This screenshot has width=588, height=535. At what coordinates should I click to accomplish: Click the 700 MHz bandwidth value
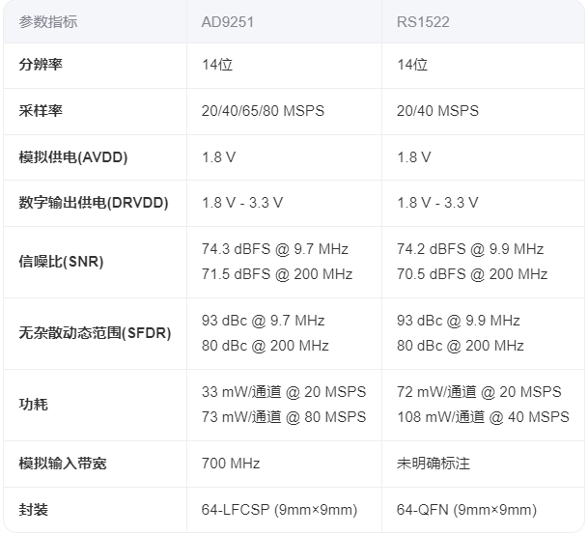click(231, 464)
